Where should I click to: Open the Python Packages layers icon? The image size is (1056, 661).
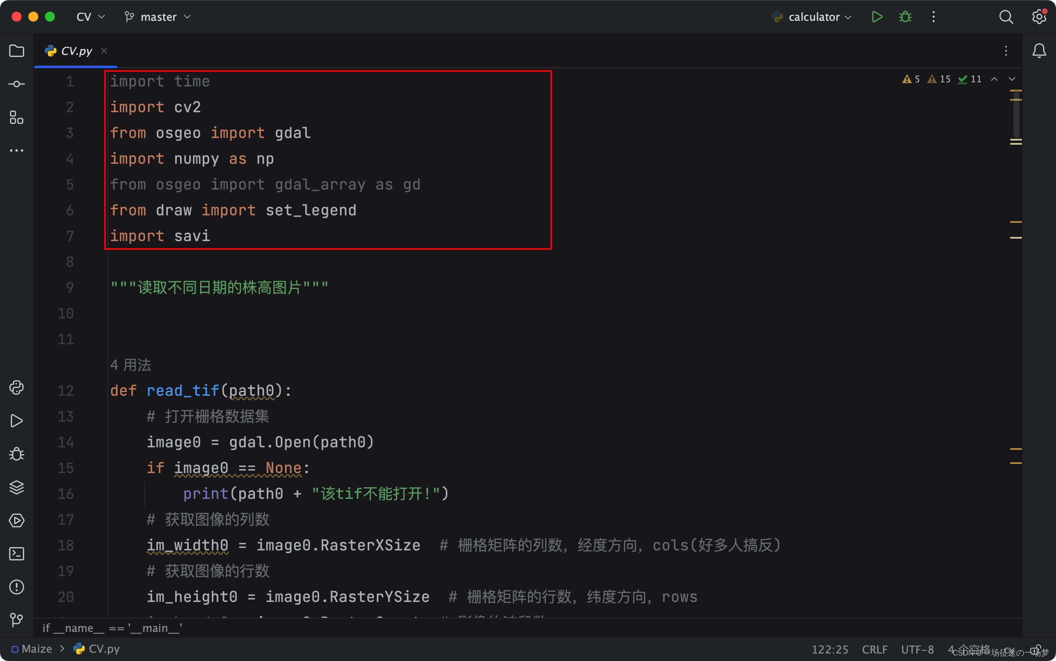(17, 487)
